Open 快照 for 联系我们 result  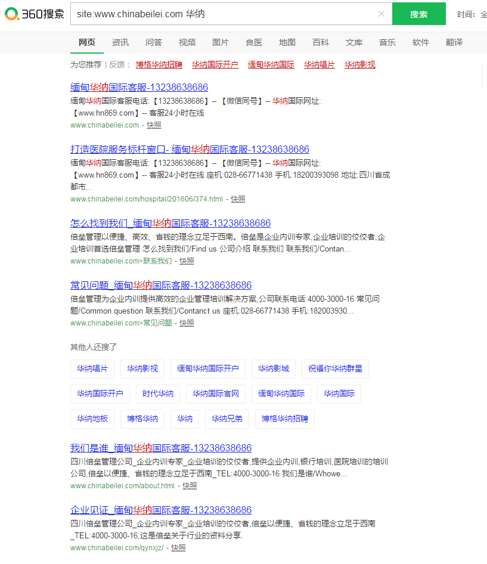pos(187,261)
